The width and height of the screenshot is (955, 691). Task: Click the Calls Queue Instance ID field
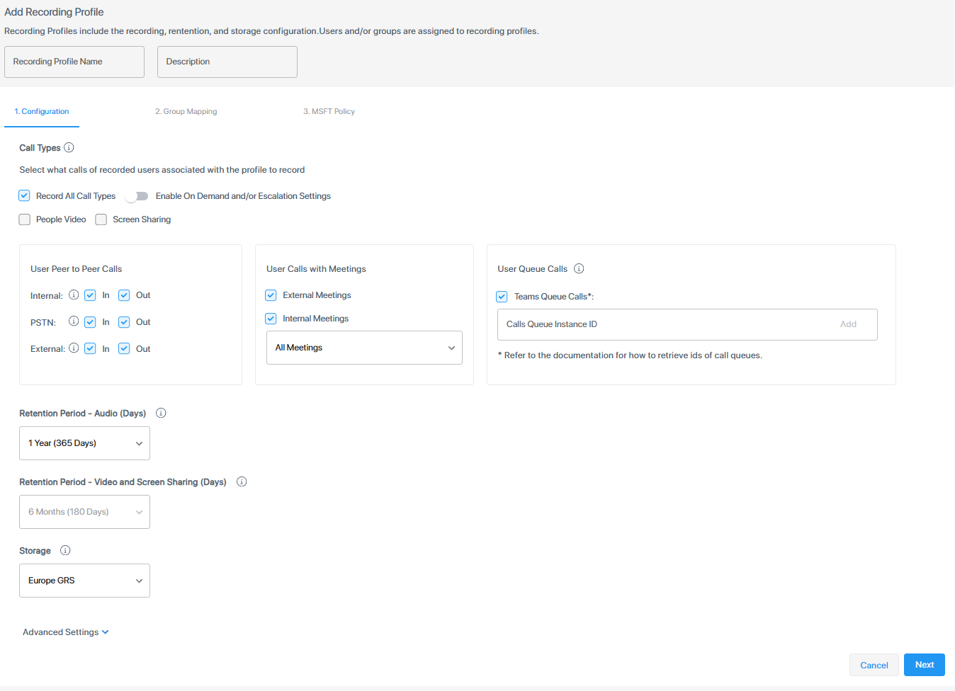(x=687, y=324)
